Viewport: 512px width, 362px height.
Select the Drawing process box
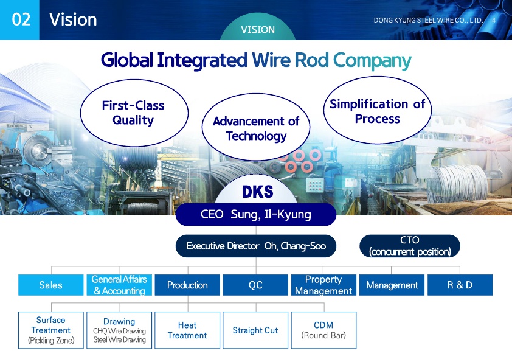coord(119,330)
